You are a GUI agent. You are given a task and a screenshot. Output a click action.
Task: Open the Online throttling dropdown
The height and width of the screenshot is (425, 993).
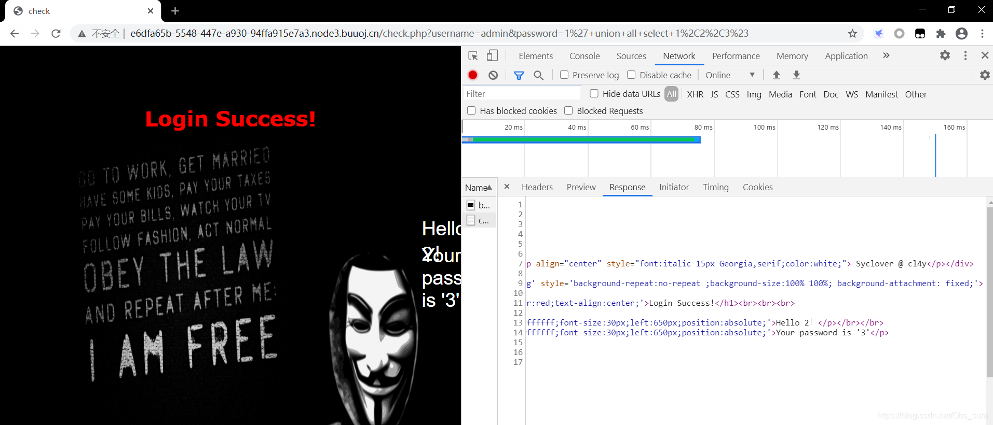coord(730,75)
